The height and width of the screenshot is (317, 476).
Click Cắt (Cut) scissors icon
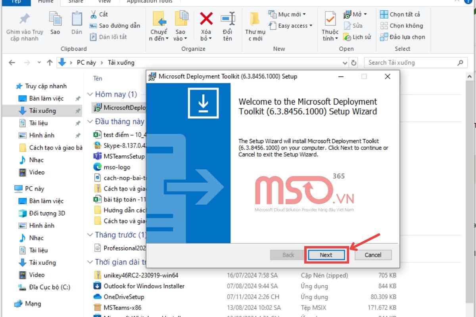(99, 14)
